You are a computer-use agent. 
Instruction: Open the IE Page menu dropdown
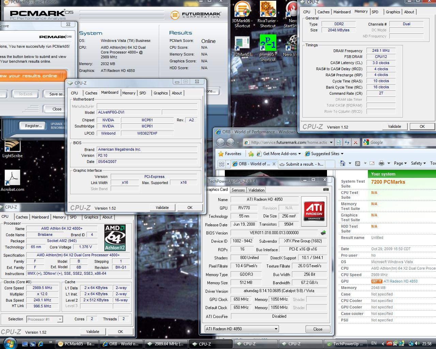400,163
